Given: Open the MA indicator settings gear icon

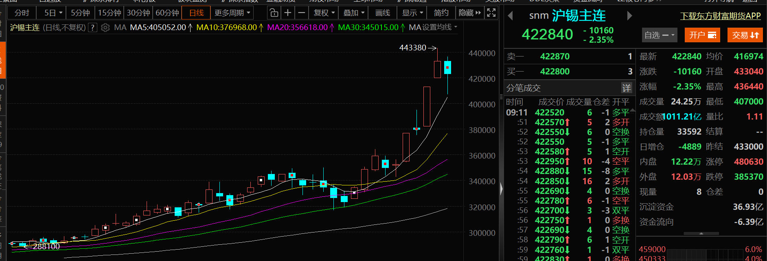Looking at the screenshot, I should point(105,28).
